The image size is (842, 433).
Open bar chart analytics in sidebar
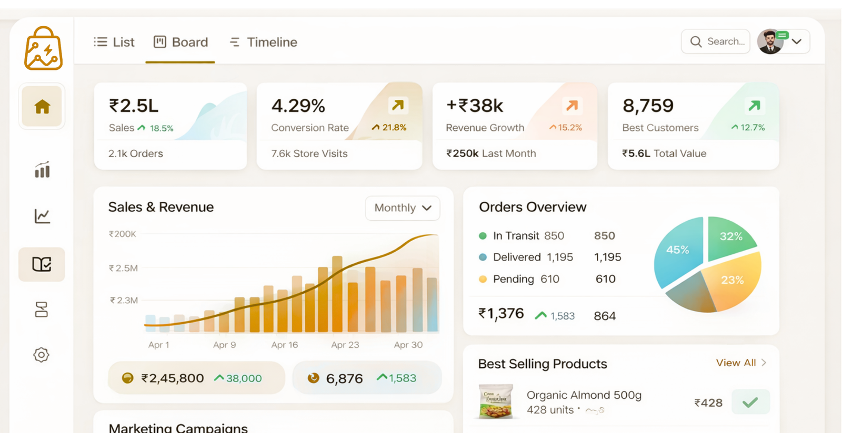(x=42, y=170)
